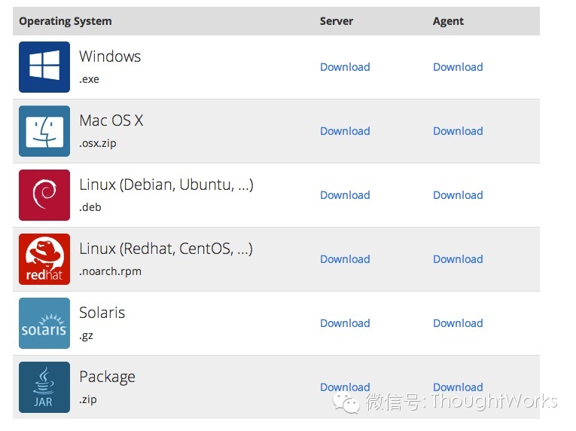The height and width of the screenshot is (431, 576).
Task: Download the Debian/Ubuntu agent package
Action: [458, 195]
